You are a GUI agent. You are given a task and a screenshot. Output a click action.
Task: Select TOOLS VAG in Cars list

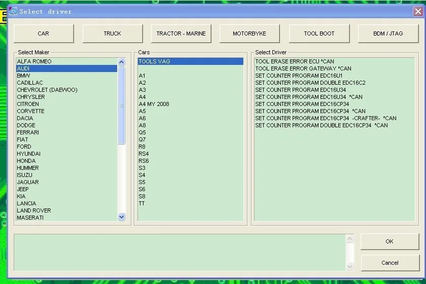tap(191, 61)
